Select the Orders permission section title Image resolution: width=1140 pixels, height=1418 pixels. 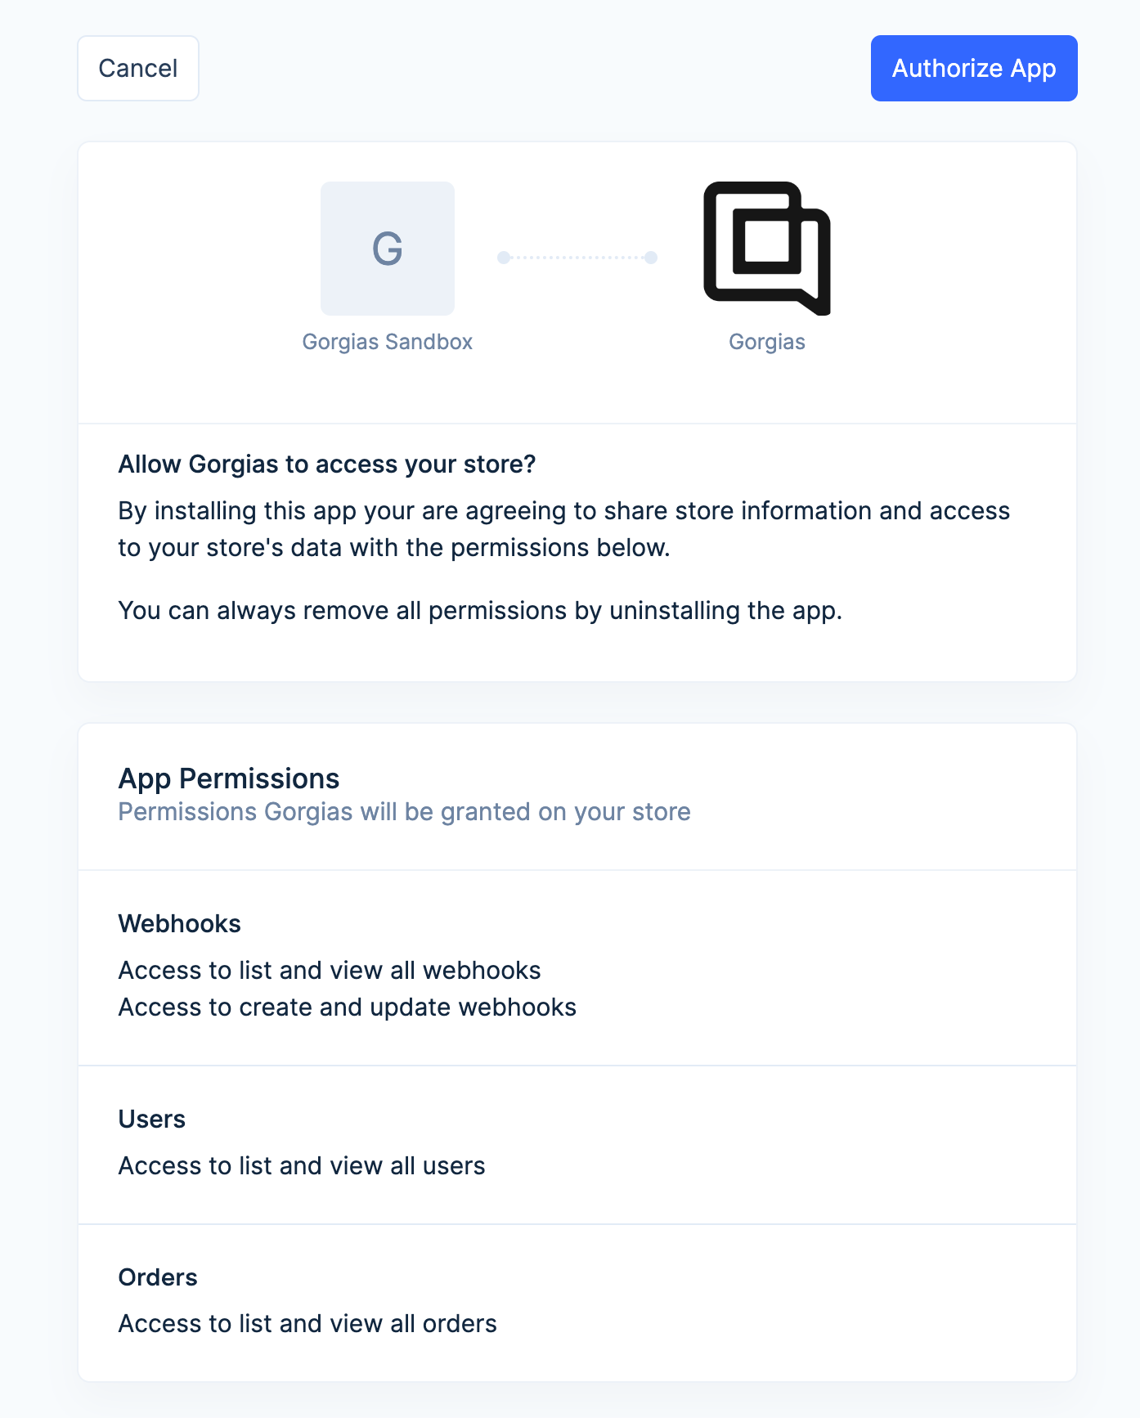158,1277
